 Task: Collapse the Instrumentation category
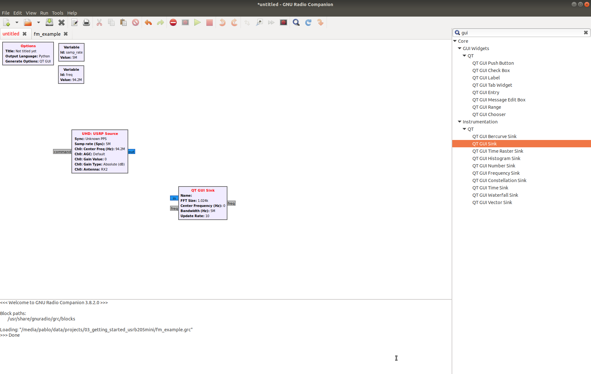point(460,122)
